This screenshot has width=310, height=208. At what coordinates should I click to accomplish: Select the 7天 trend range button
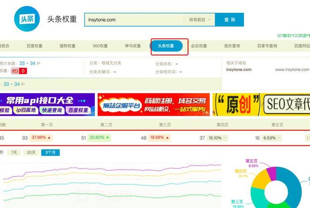(14, 153)
